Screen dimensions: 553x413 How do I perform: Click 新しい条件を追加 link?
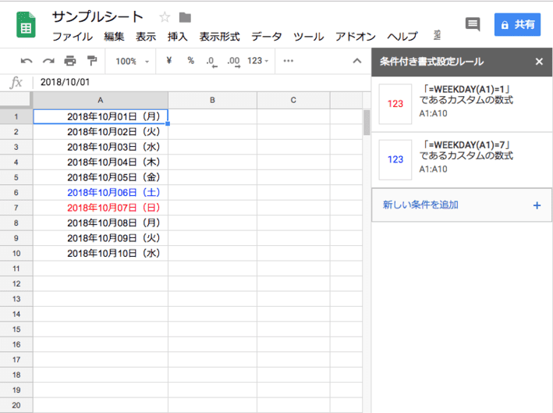click(420, 205)
